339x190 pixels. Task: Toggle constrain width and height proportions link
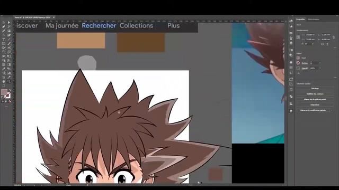334,37
